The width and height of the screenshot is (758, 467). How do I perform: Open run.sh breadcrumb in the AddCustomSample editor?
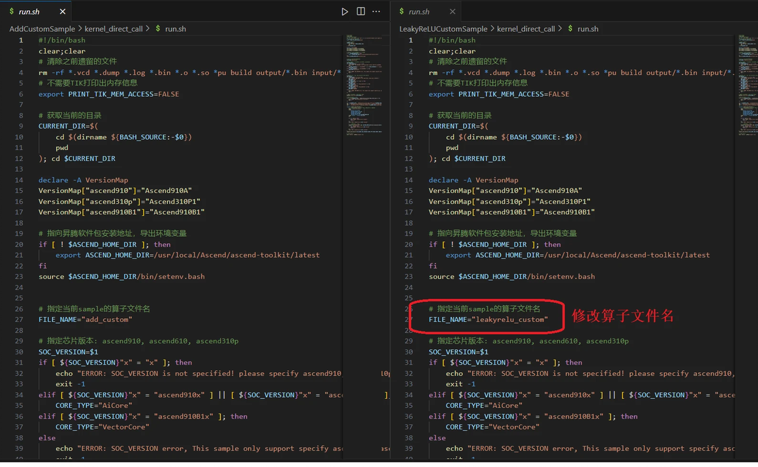[x=176, y=29]
